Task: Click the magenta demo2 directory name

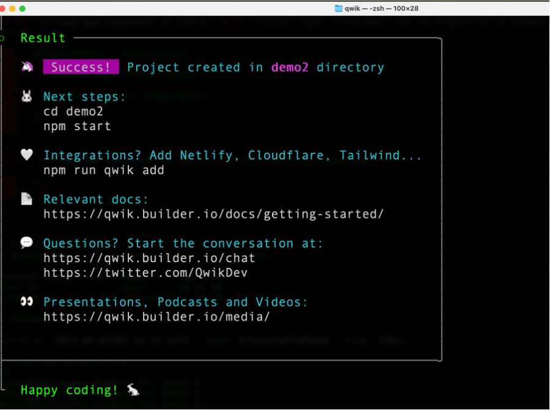Action: pyautogui.click(x=290, y=67)
